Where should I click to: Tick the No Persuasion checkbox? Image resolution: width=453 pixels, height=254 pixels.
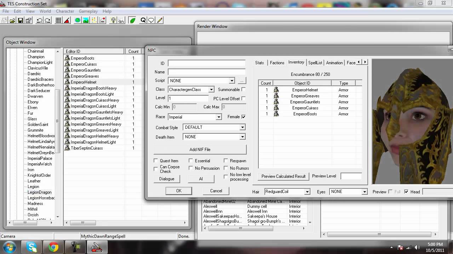(x=191, y=168)
